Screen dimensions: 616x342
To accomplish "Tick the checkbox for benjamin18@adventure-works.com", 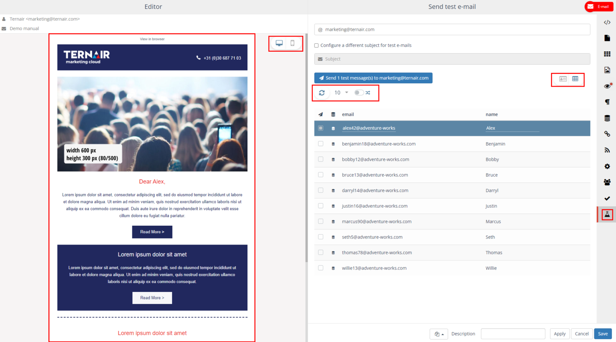I will (320, 144).
